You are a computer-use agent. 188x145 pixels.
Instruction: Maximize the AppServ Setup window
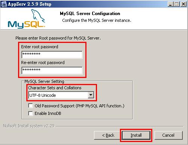[x=177, y=4]
